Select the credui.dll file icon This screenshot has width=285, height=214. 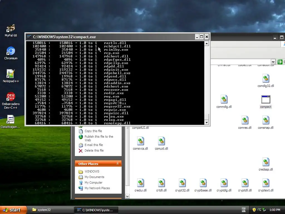click(x=140, y=185)
